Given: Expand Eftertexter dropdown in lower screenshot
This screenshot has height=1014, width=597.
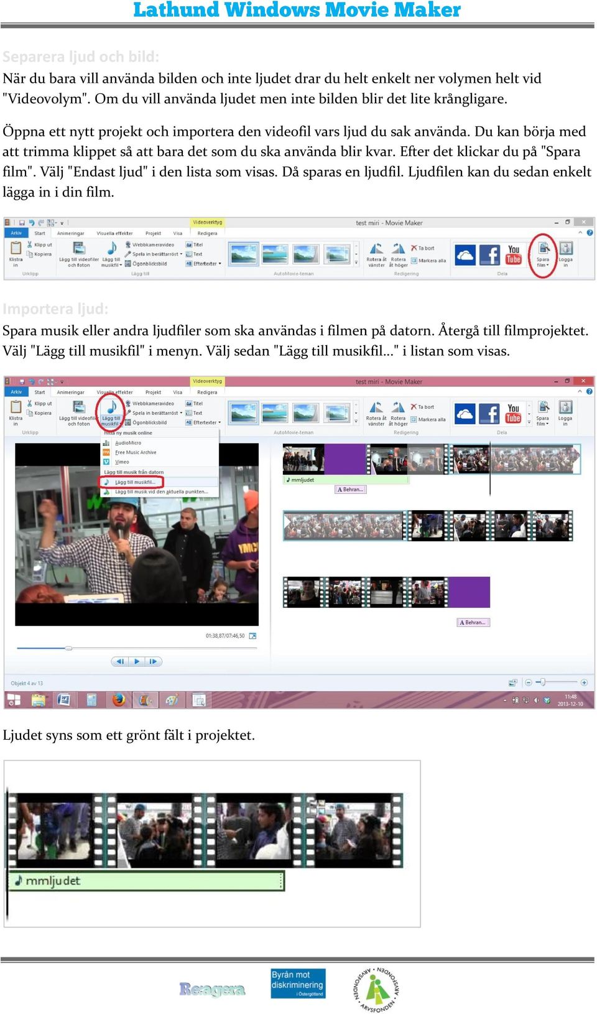Looking at the screenshot, I should [x=220, y=422].
